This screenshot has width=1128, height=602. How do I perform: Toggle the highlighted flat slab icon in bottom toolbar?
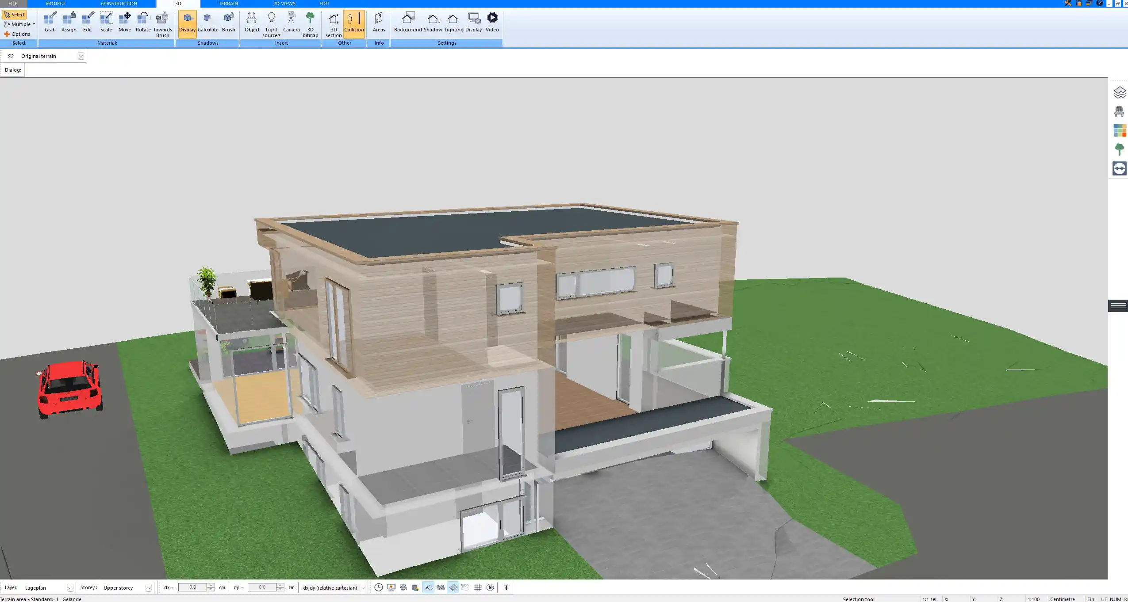pos(453,587)
